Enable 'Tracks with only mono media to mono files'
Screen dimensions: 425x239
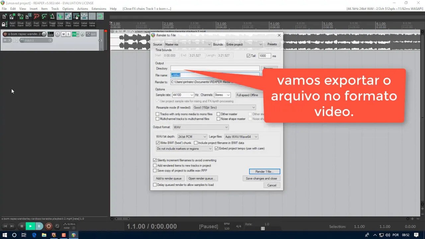click(x=158, y=114)
